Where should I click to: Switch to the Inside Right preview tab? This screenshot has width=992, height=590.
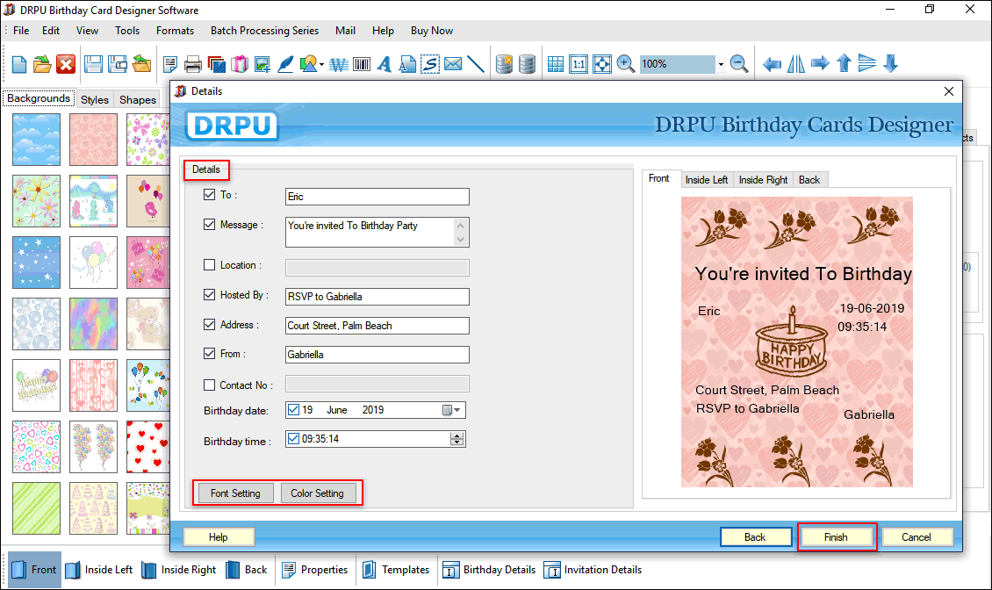[763, 180]
